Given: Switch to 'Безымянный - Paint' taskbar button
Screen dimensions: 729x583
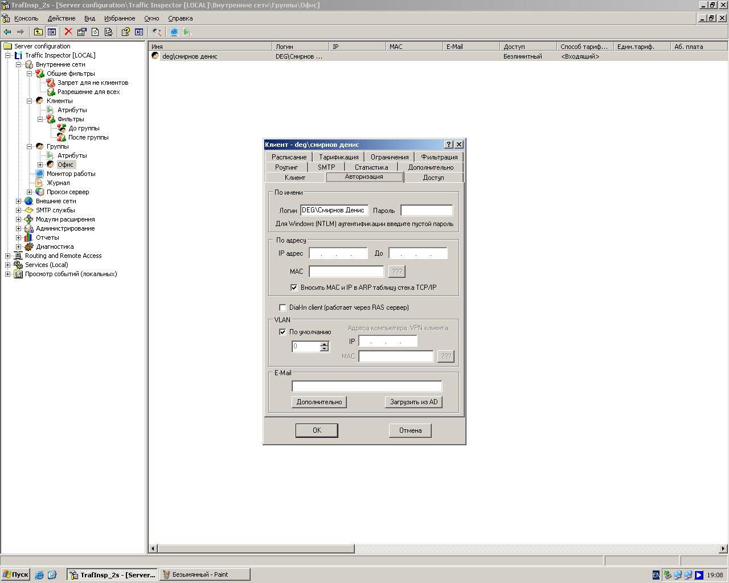Looking at the screenshot, I should point(204,574).
